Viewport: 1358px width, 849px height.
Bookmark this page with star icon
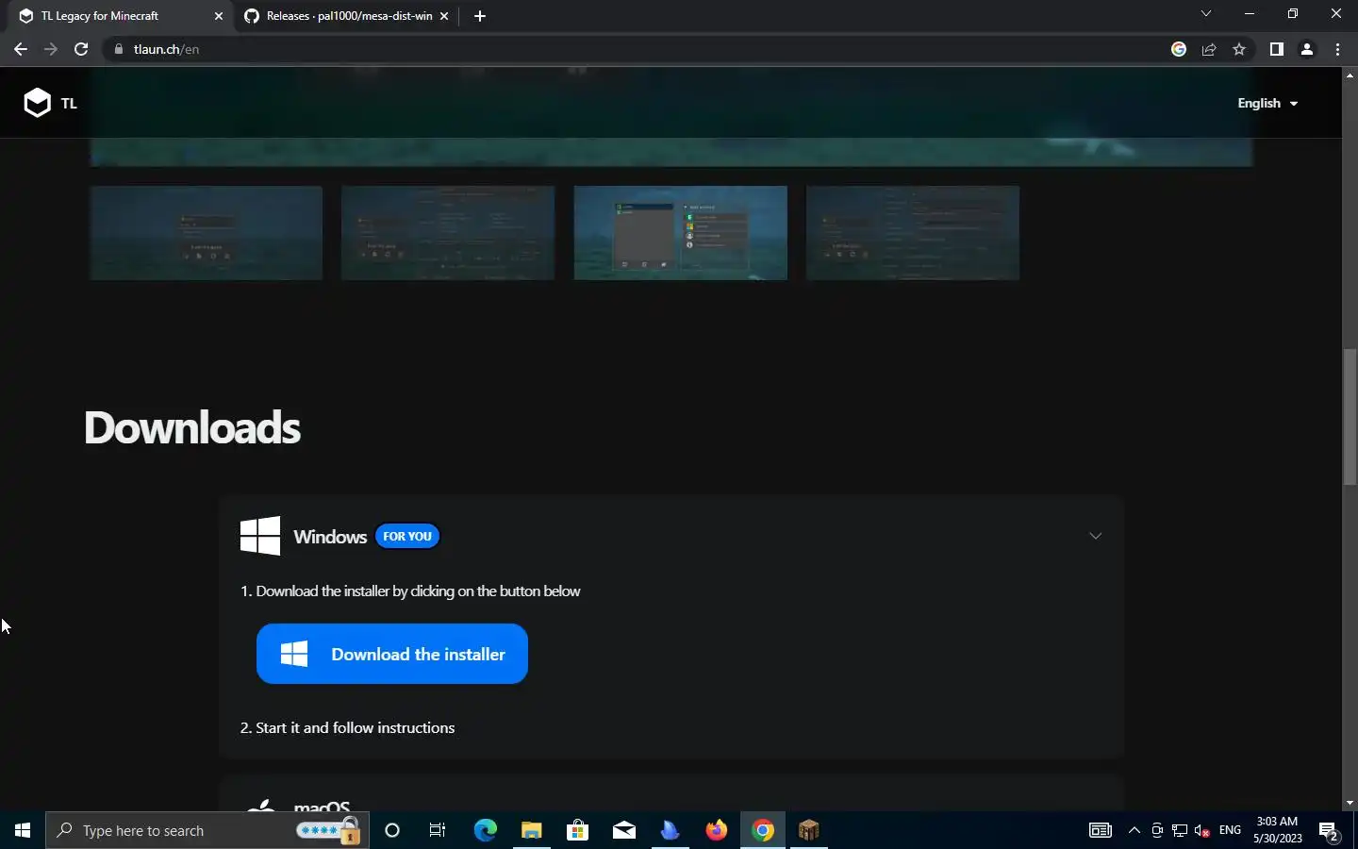(1239, 49)
